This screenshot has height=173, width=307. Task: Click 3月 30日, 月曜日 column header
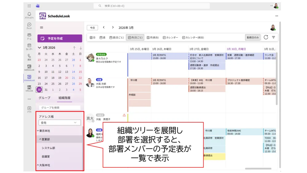click(x=236, y=49)
